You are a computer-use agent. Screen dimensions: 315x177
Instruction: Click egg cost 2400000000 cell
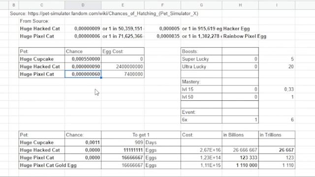(x=123, y=67)
